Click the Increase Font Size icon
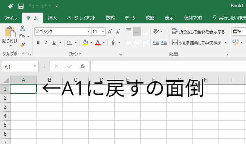 [x=110, y=32]
